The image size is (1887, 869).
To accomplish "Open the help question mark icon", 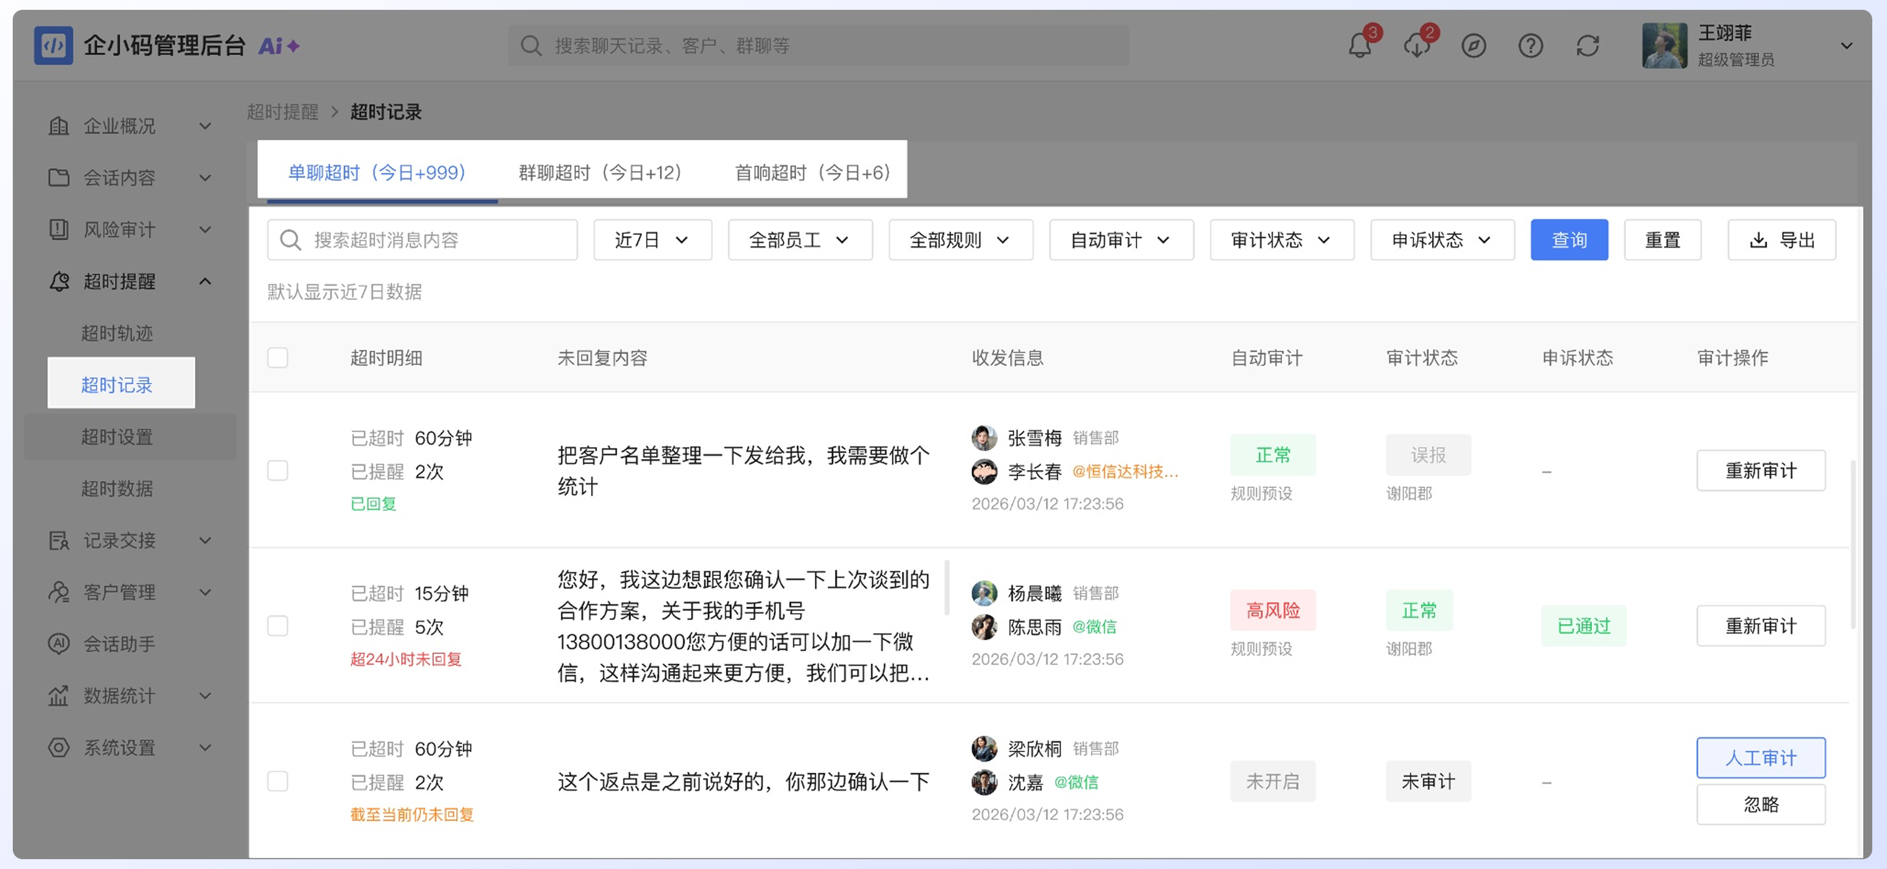I will [1530, 46].
